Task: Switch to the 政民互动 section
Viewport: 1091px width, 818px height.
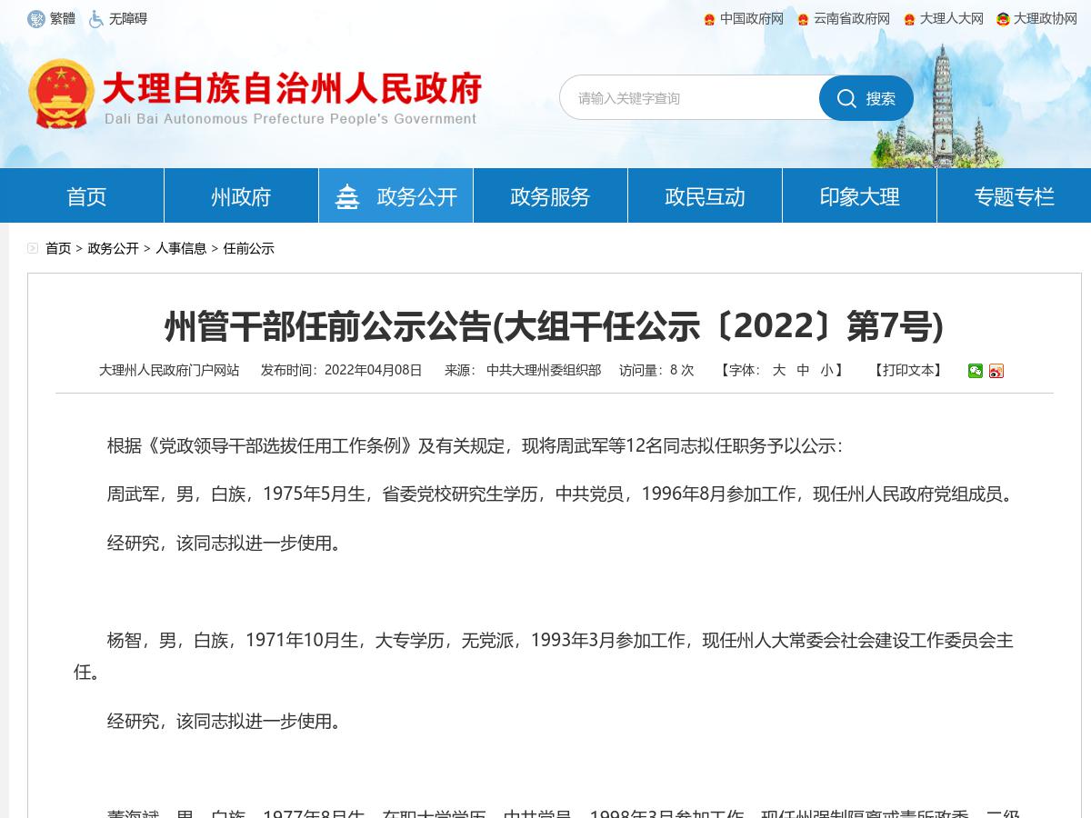Action: click(704, 195)
